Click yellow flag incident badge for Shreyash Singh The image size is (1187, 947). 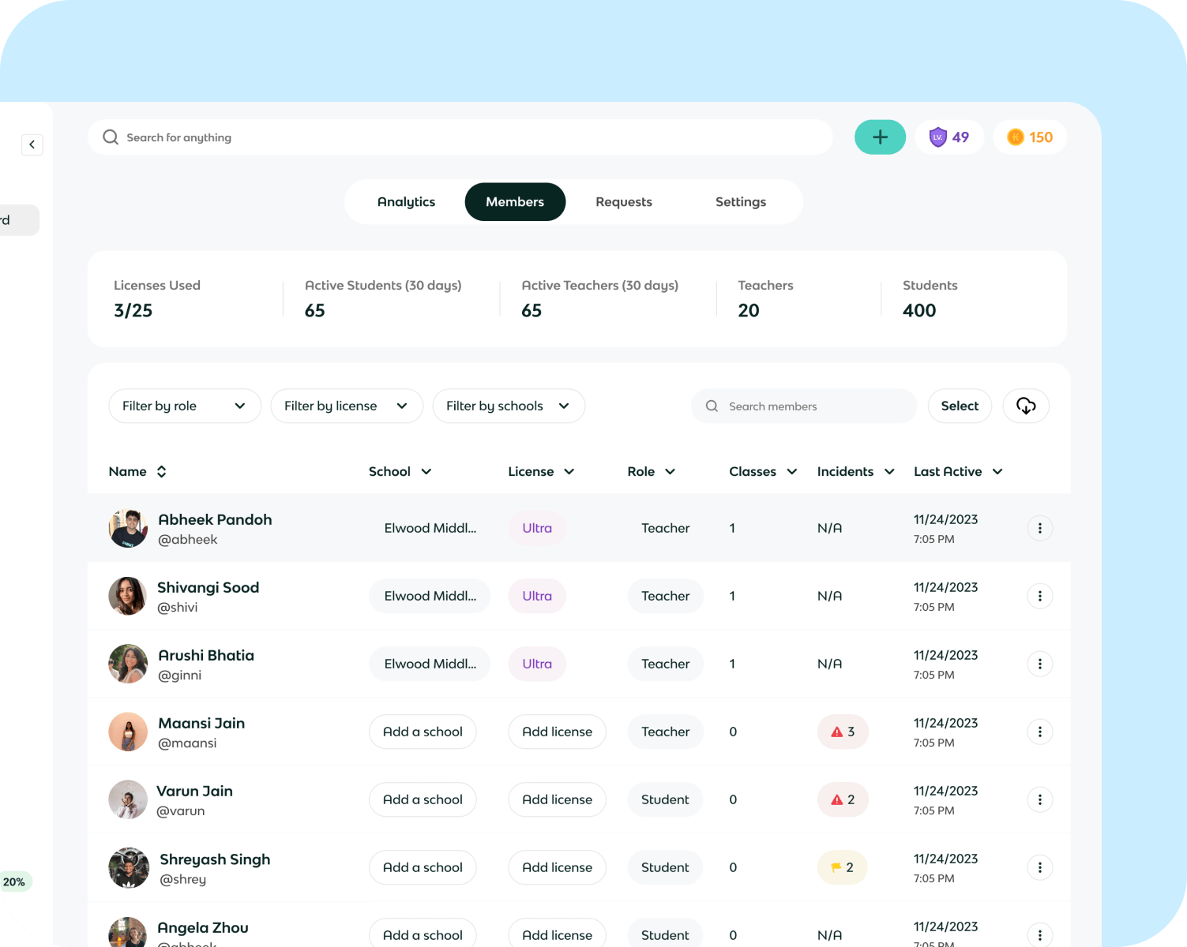click(x=842, y=867)
